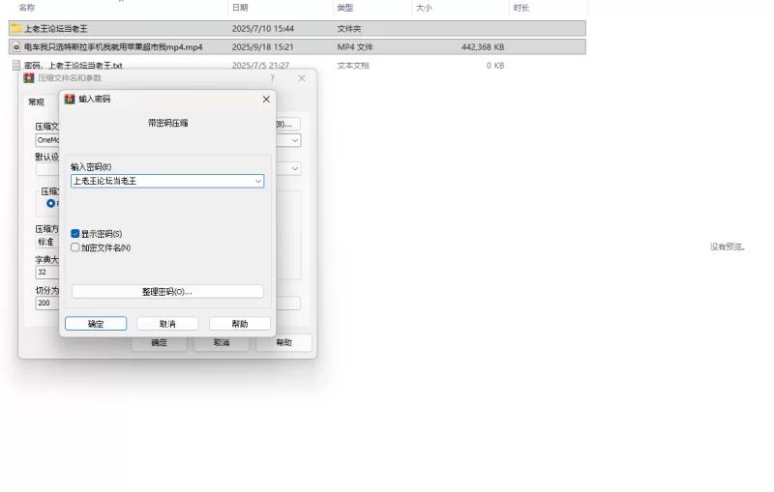The image size is (774, 492).
Task: Click the WinRAR icon in password dialog title
Action: pyautogui.click(x=70, y=100)
